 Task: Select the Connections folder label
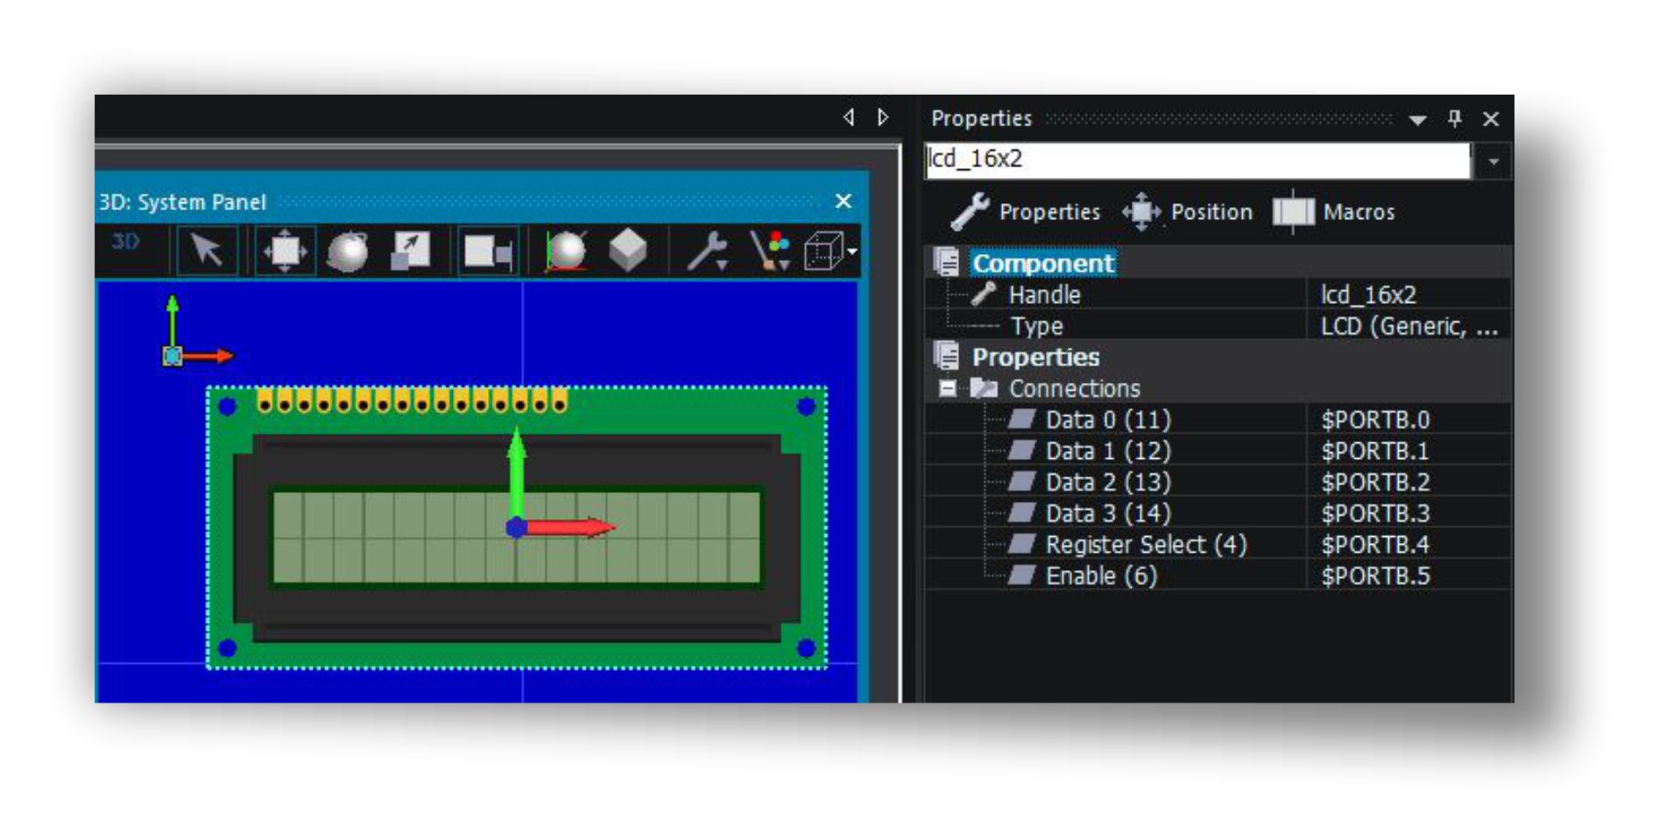tap(1075, 388)
